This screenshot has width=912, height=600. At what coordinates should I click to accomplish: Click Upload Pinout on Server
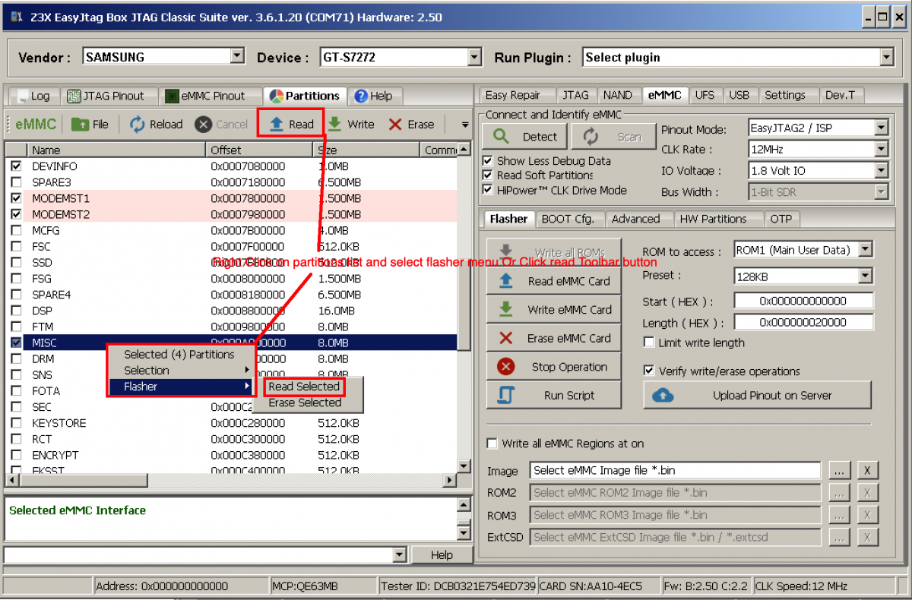pos(757,395)
